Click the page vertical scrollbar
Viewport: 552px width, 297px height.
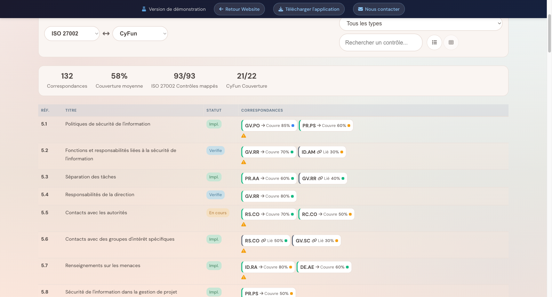[550, 35]
